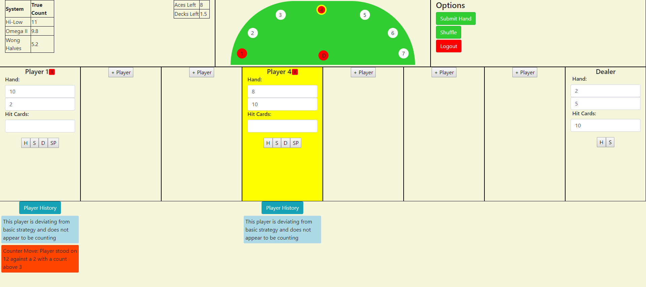
Task: Click seat 2 on the green table
Action: coord(252,33)
